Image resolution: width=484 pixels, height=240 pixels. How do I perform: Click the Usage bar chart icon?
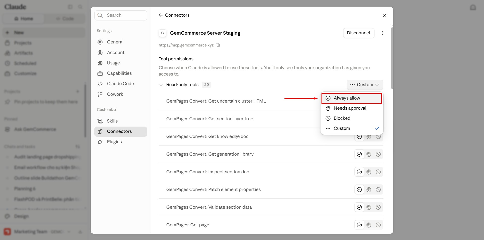click(100, 63)
